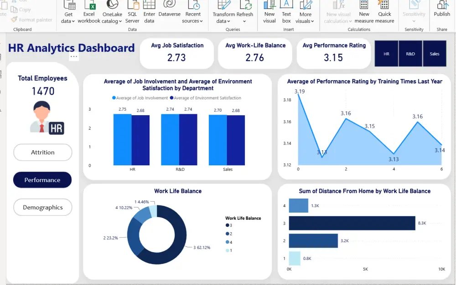Expand the Refresh dropdown arrow
Screen dimensions: 456x285
pos(244,21)
